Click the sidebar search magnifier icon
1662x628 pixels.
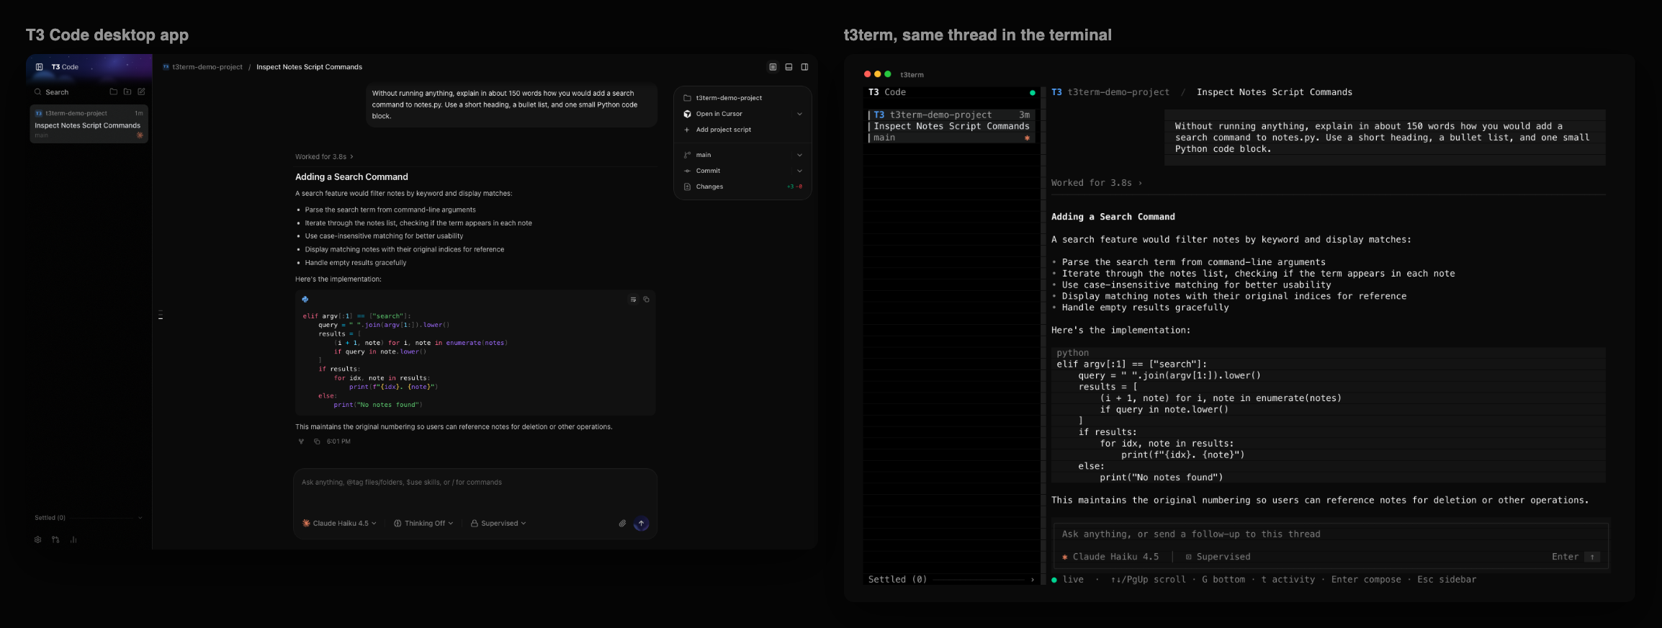(x=38, y=92)
